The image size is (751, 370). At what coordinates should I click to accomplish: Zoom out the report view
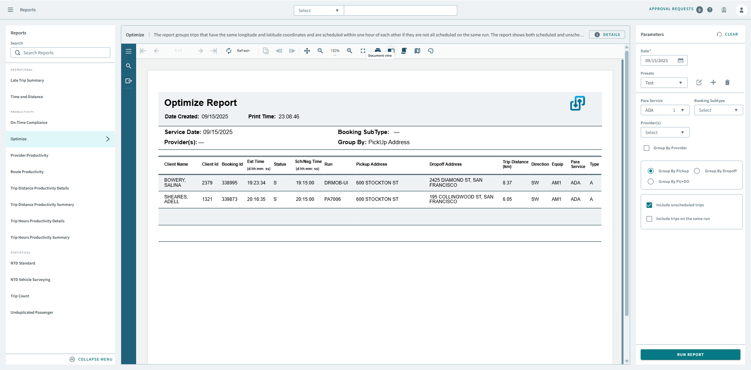coord(320,50)
